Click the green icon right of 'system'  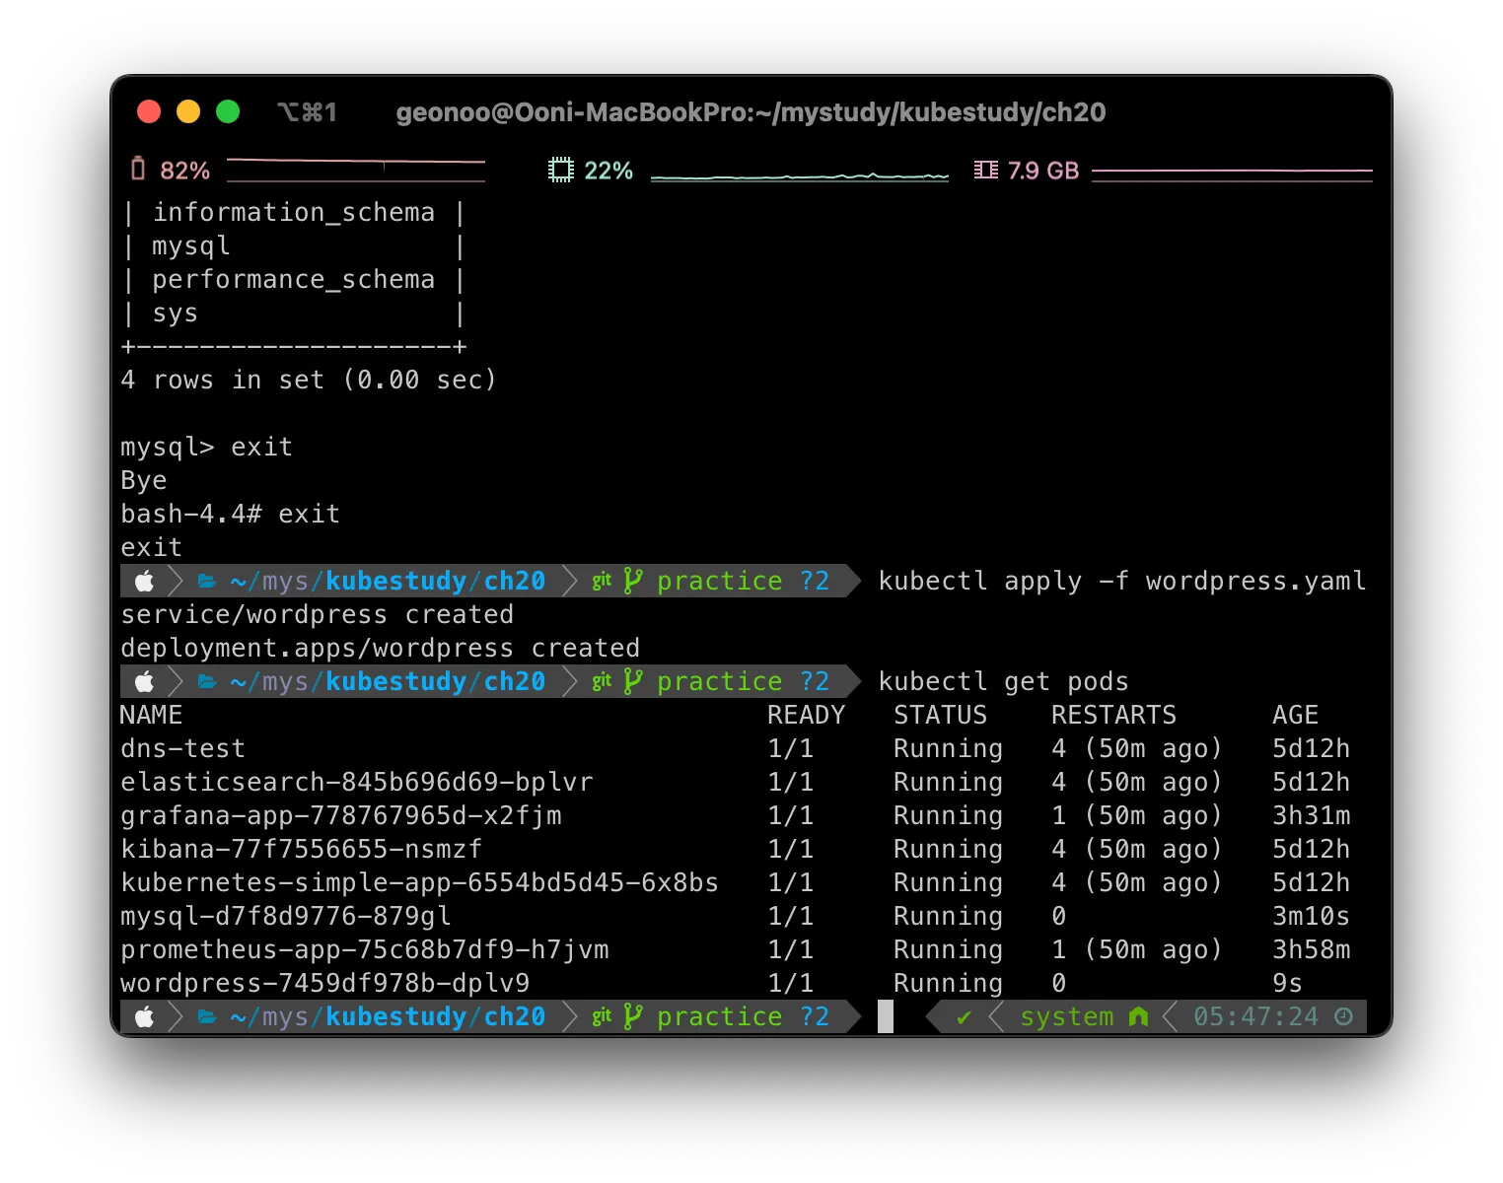(1138, 1016)
